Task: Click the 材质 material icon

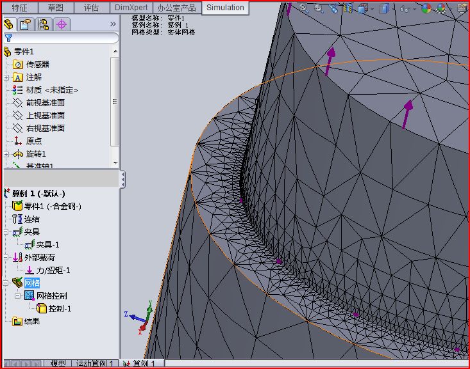Action: click(x=18, y=90)
